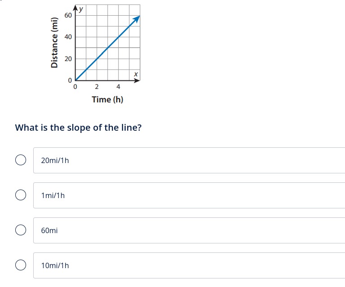
Task: Click the 10mi/1h answer box
Action: click(189, 265)
